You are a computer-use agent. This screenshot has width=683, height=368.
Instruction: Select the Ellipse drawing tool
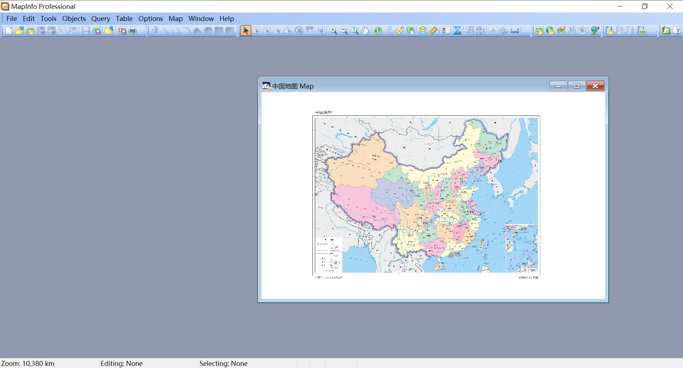tap(208, 31)
